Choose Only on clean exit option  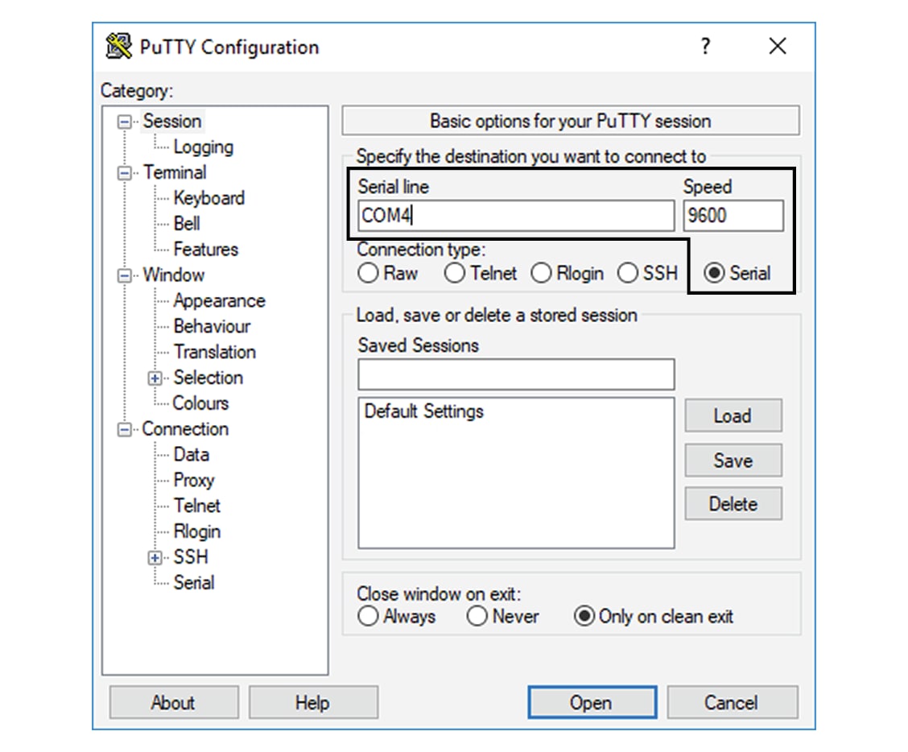coord(584,616)
